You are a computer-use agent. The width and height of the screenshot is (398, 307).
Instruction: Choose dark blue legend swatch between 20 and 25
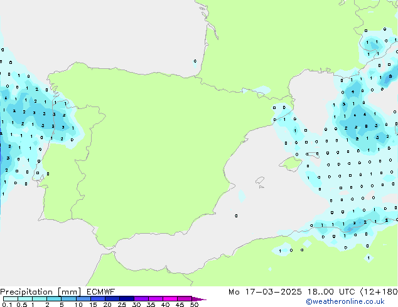(114, 299)
